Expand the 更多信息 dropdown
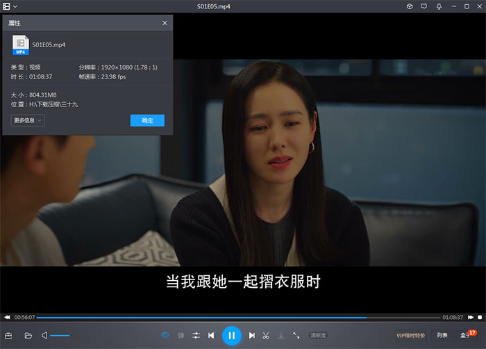486x349 pixels. [28, 120]
